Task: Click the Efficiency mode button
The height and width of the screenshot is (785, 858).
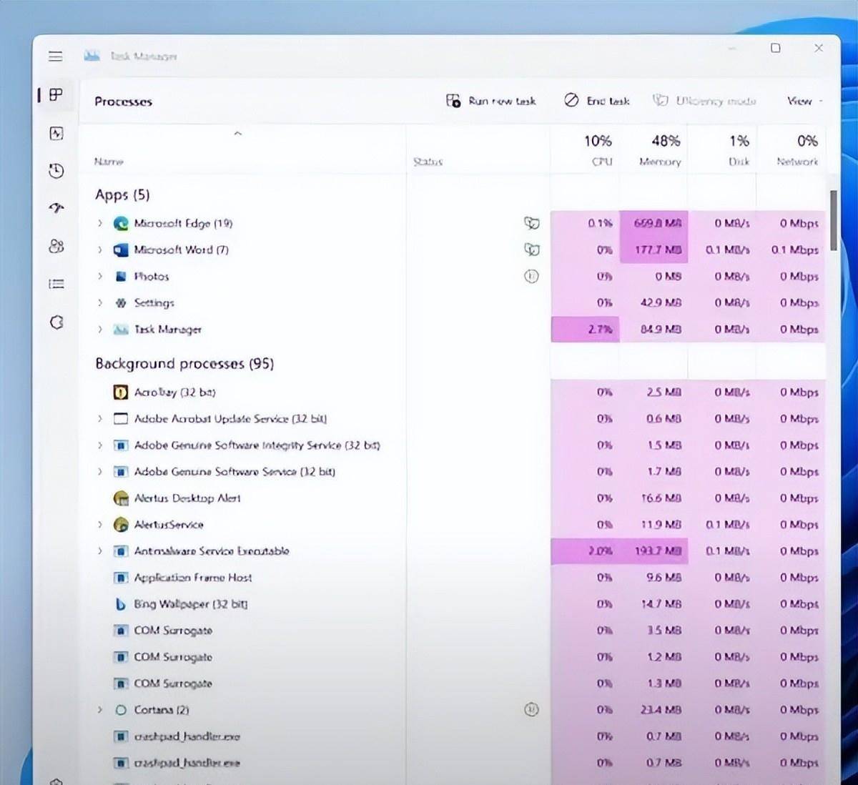Action: click(x=704, y=101)
